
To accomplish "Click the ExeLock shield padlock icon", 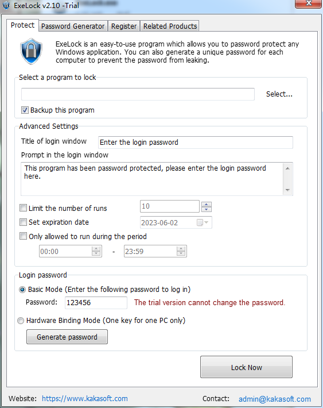I will (x=31, y=51).
